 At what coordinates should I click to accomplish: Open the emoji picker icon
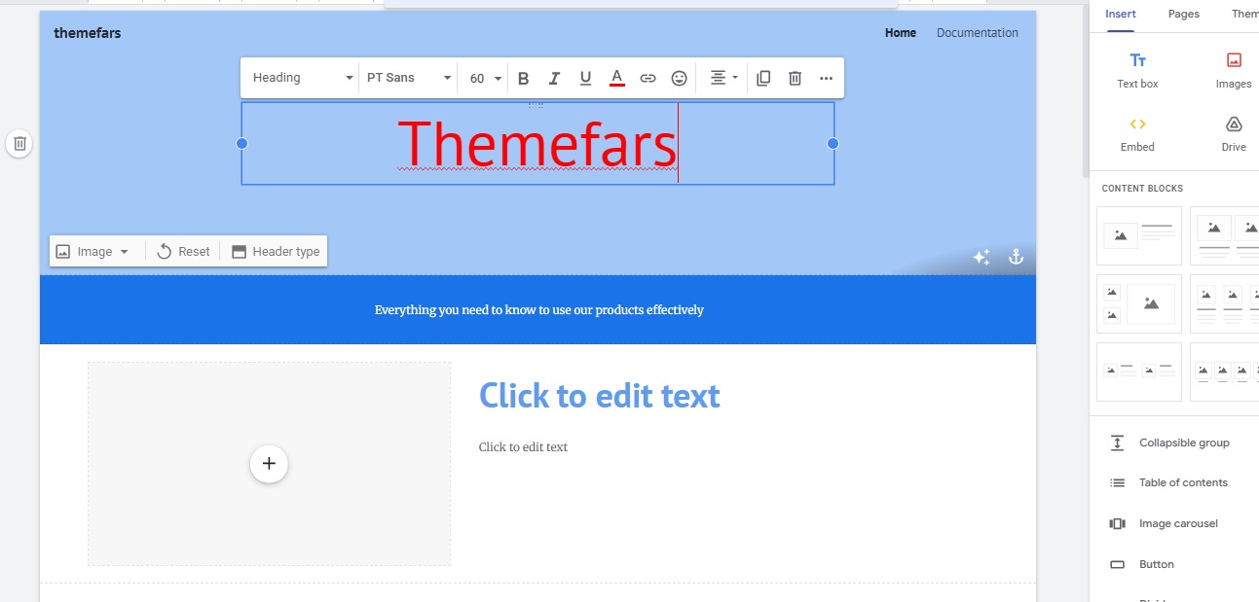[680, 79]
